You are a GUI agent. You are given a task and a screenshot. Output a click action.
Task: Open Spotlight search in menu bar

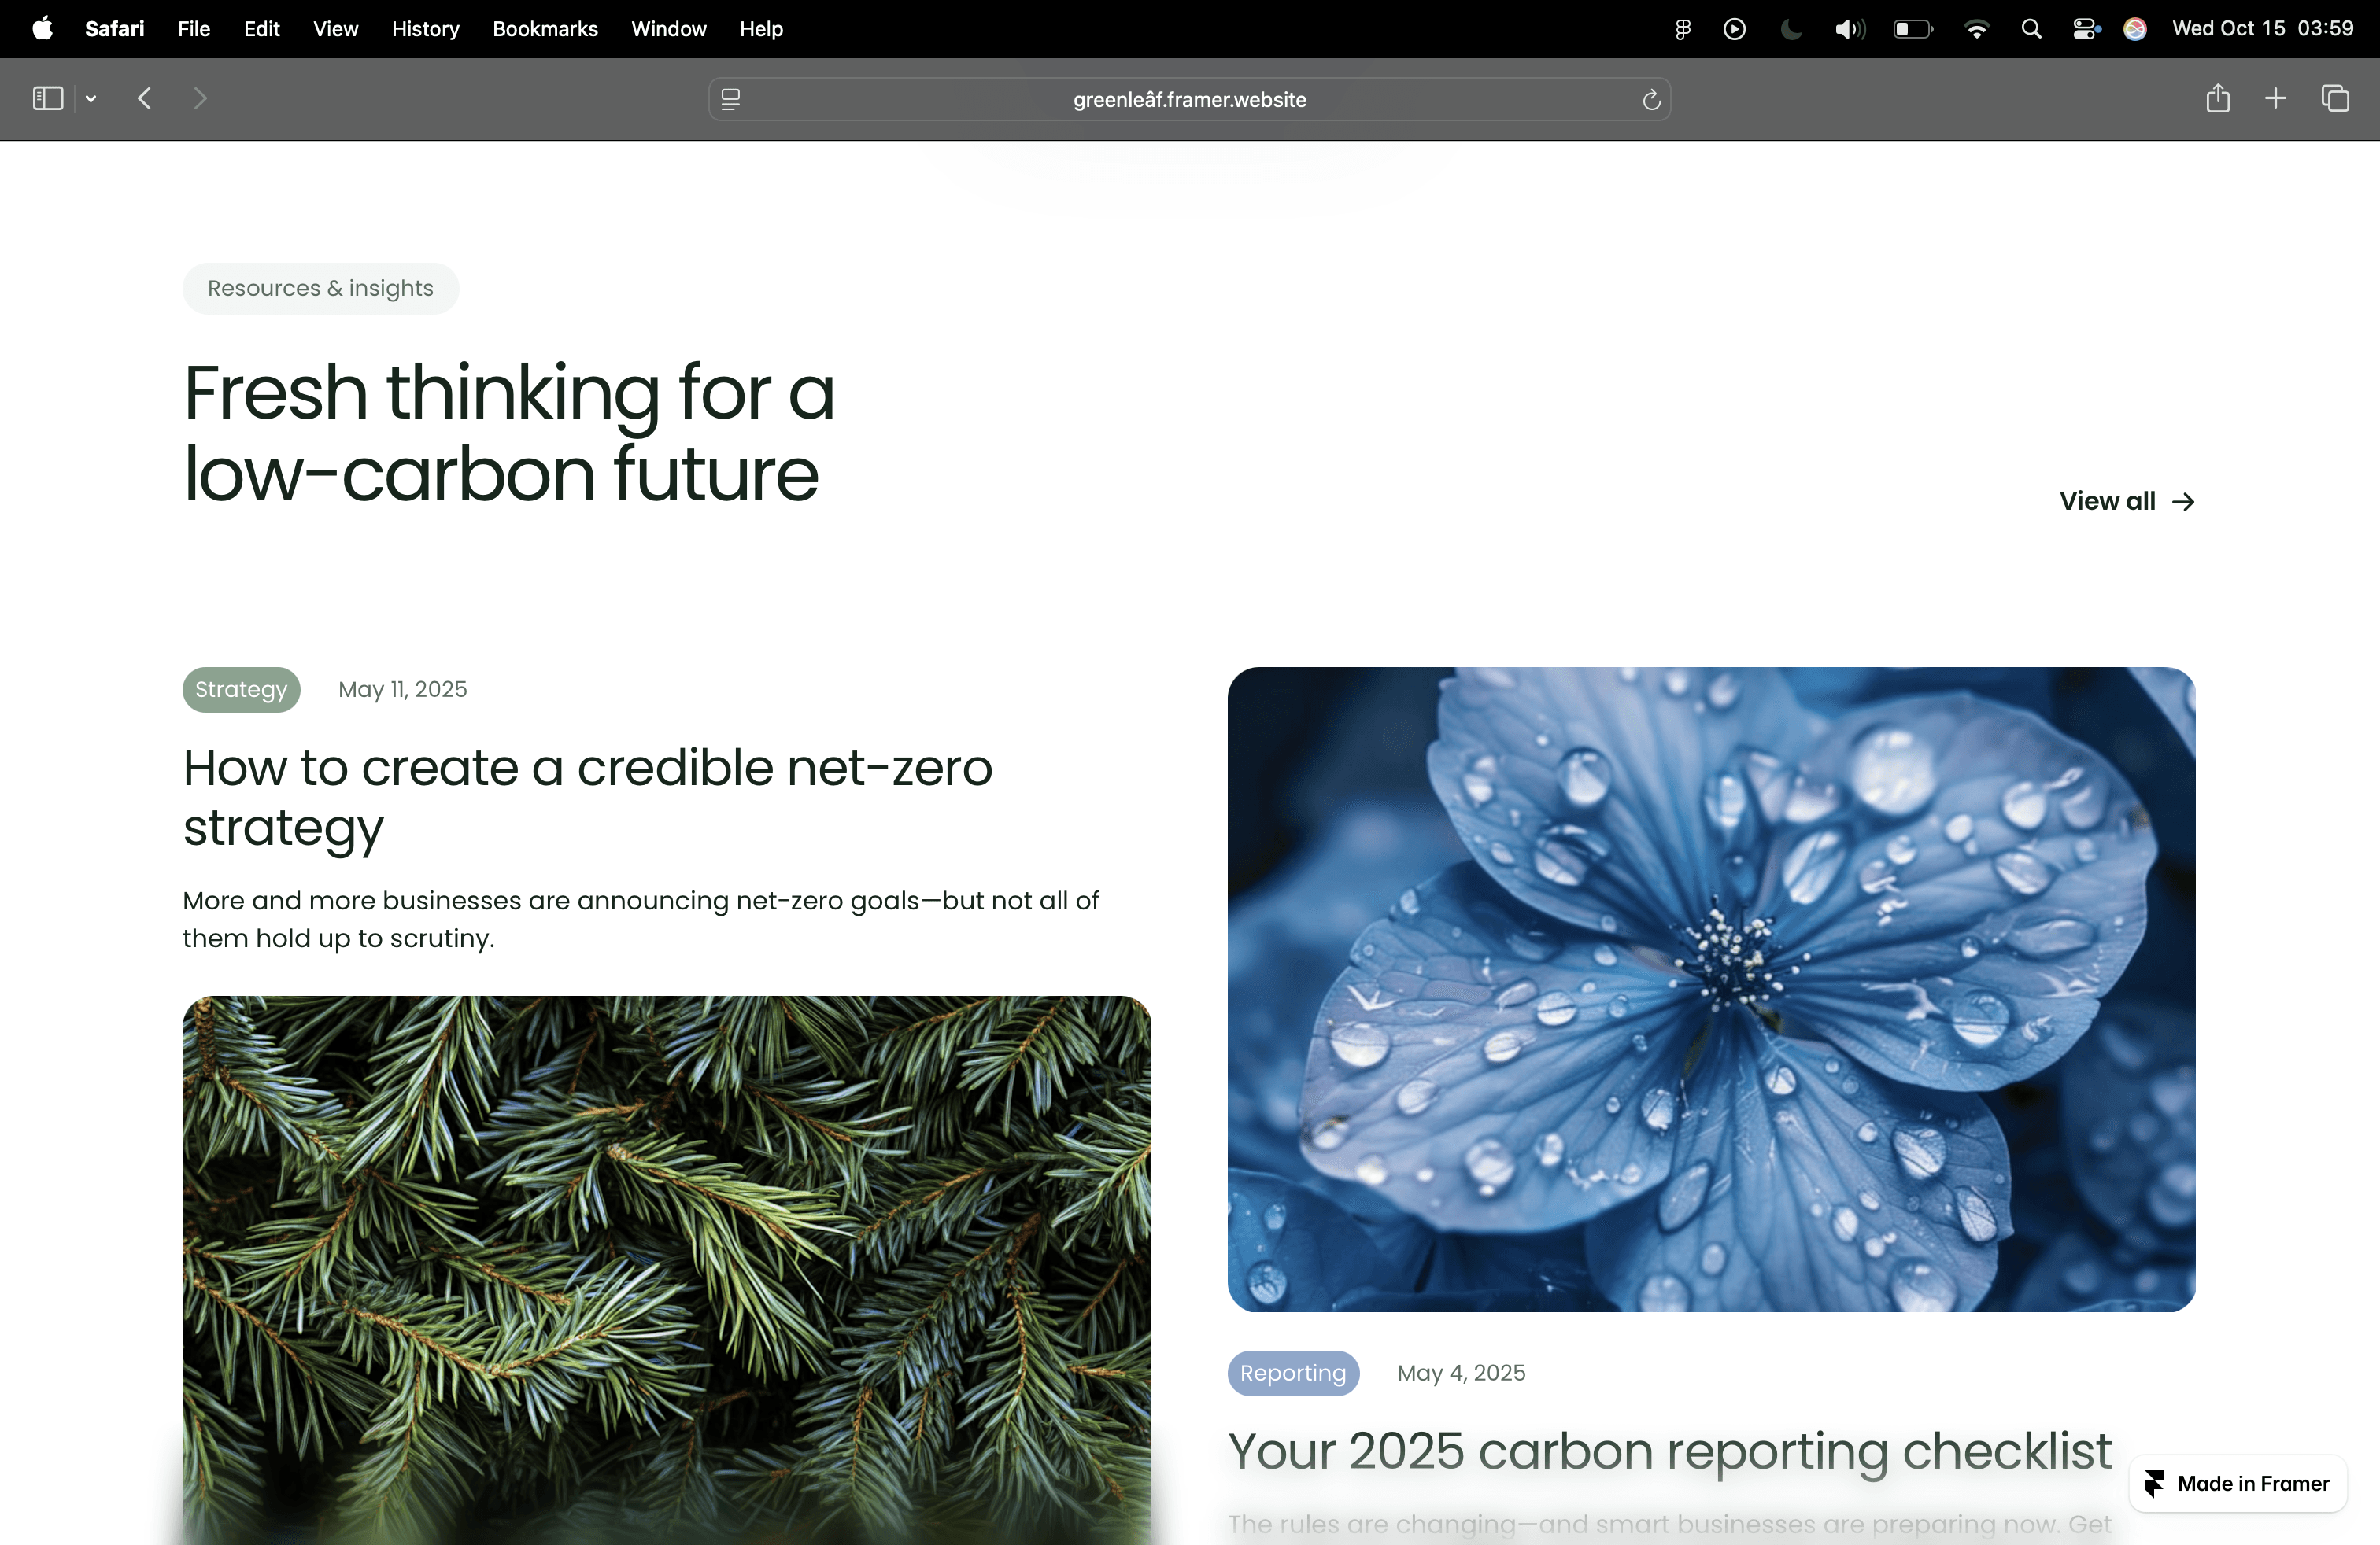point(2031,29)
